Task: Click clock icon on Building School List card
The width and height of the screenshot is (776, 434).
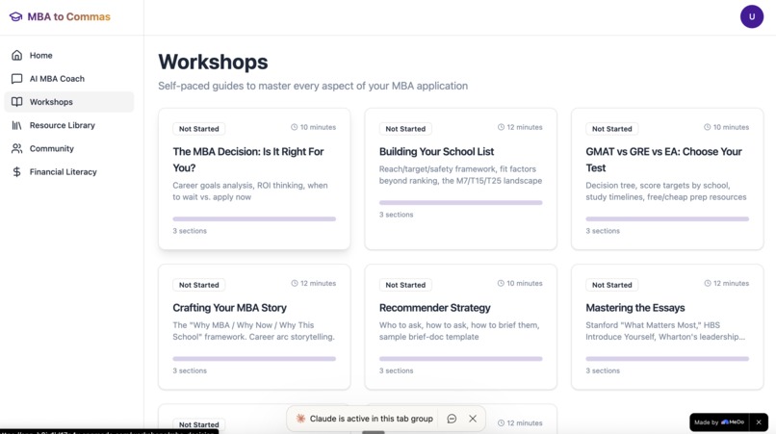Action: click(x=501, y=127)
